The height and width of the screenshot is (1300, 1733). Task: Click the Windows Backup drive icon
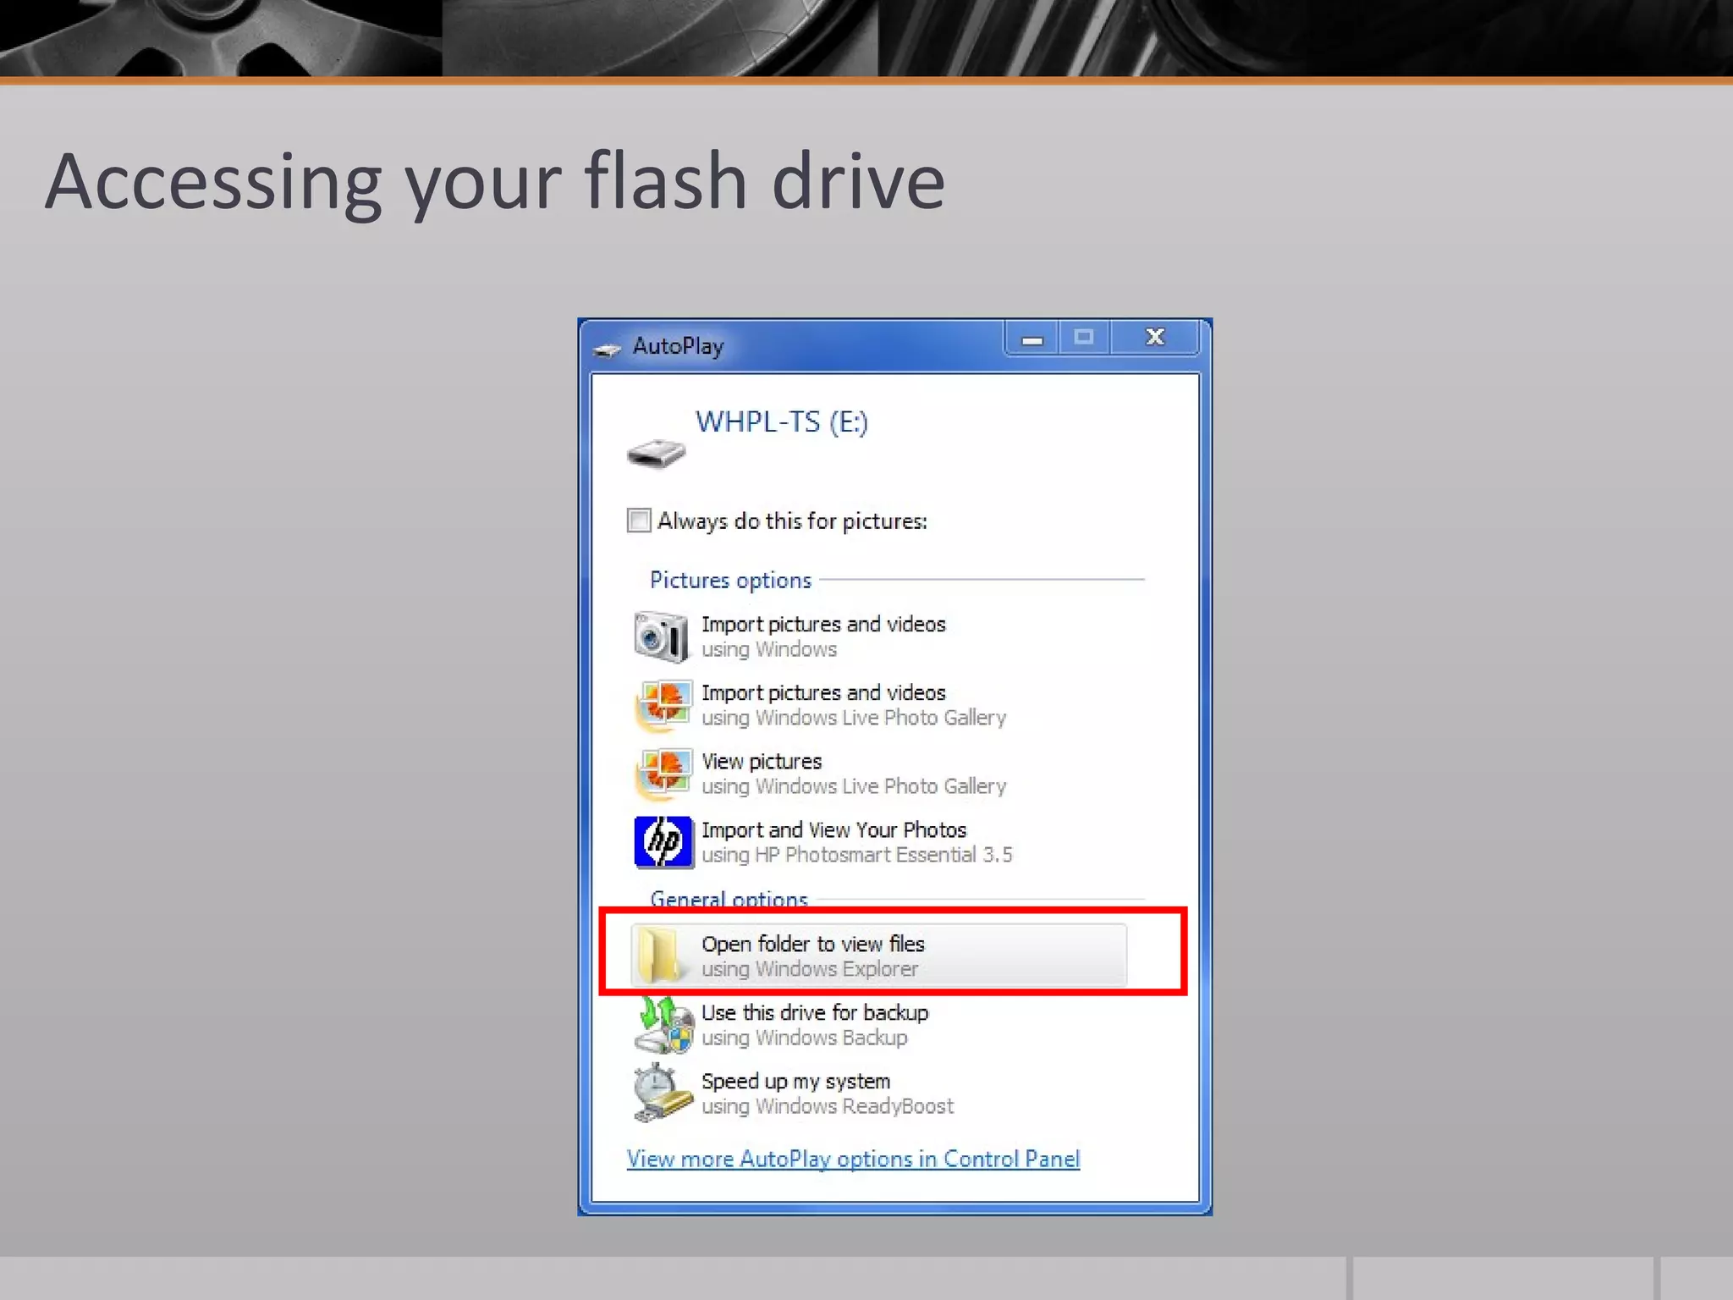(663, 1025)
